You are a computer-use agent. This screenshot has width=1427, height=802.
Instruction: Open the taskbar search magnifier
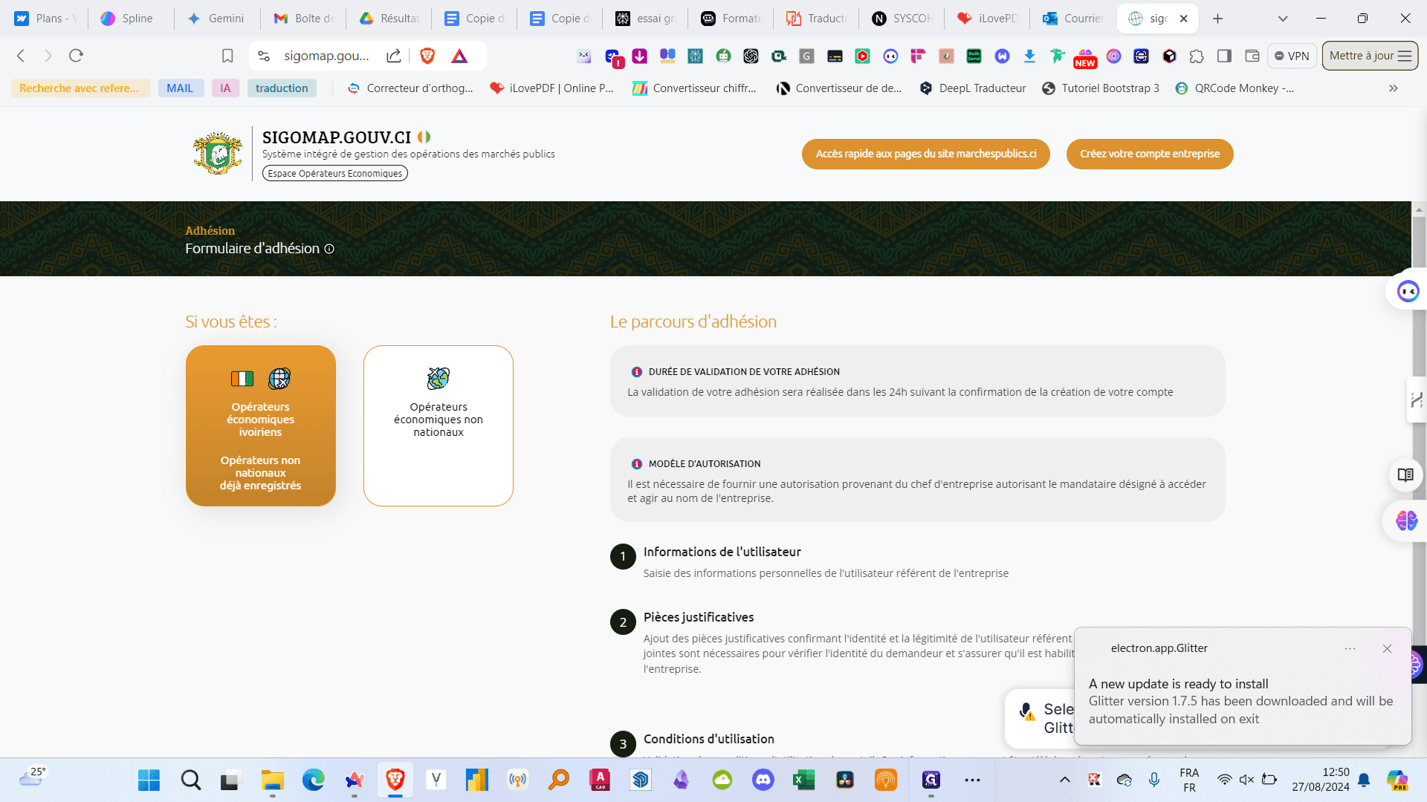(x=190, y=780)
